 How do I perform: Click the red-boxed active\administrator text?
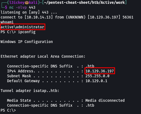click(x=22, y=27)
